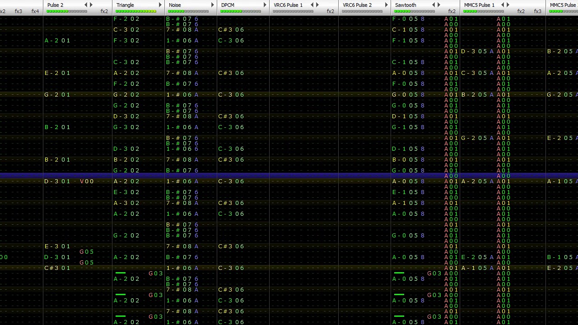Select note E-2 01 in Pulse 2
Image resolution: width=578 pixels, height=325 pixels.
tap(57, 73)
